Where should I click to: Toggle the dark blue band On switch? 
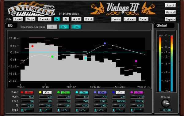click(x=121, y=92)
